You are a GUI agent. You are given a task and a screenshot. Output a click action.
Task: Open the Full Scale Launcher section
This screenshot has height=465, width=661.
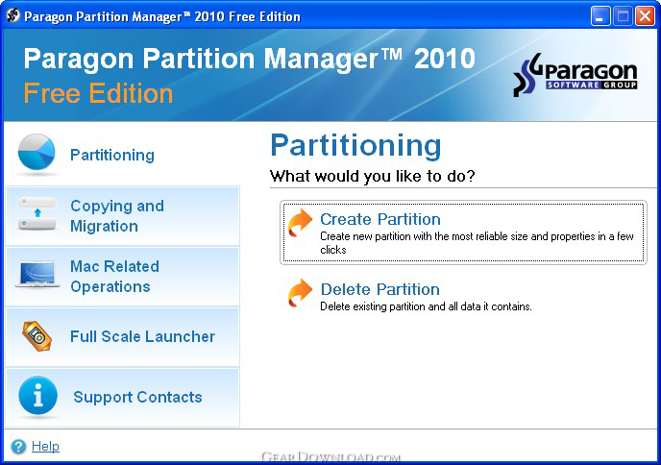[x=122, y=337]
